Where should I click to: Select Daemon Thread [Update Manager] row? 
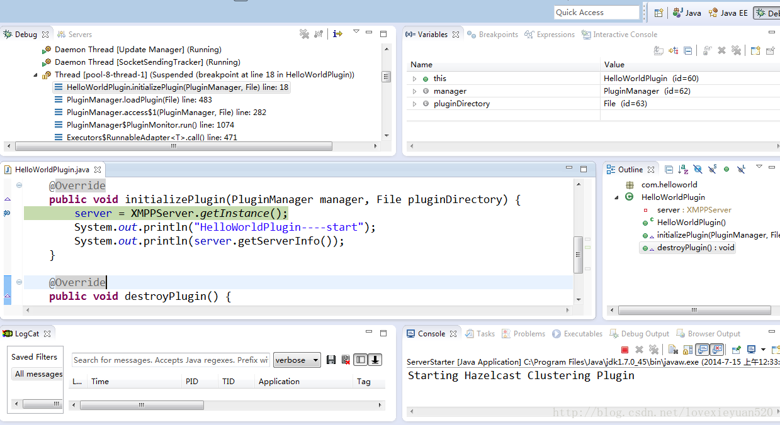pyautogui.click(x=132, y=50)
